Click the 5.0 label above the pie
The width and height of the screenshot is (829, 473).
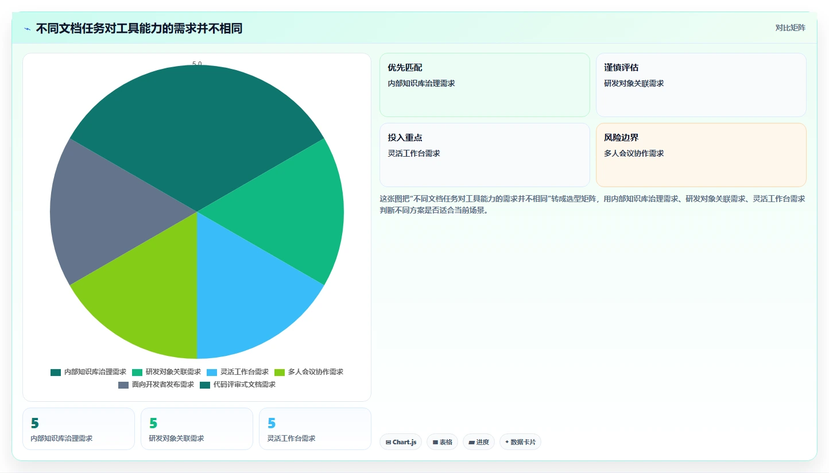pos(197,64)
